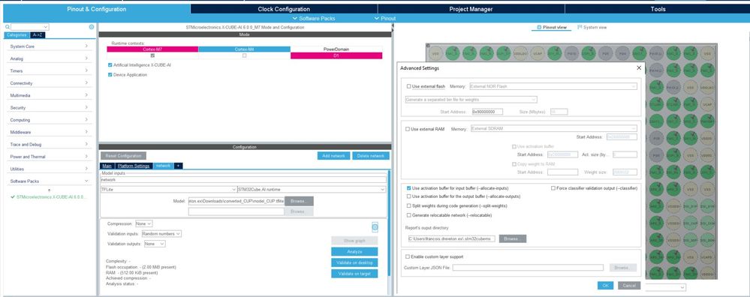Select the Categories tab
This screenshot has width=750, height=297.
pyautogui.click(x=17, y=34)
